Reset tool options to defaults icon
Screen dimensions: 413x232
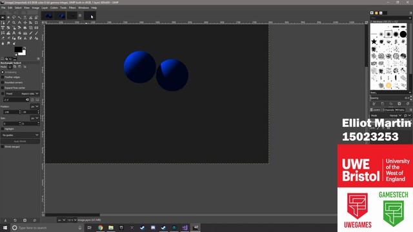click(34, 220)
